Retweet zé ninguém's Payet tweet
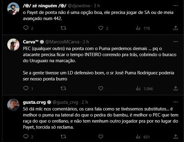The height and width of the screenshot is (142, 184). [63, 28]
